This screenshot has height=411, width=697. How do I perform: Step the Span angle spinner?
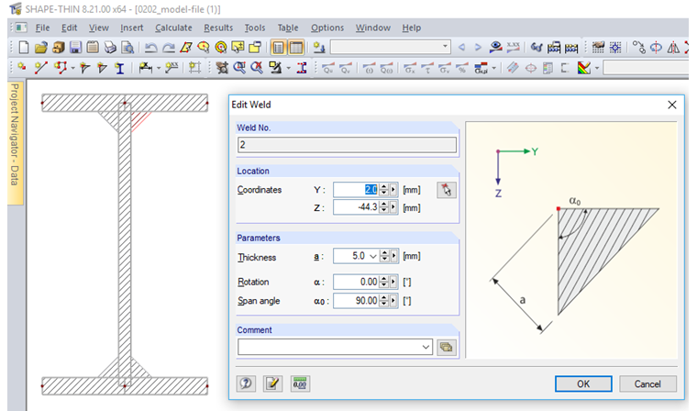coord(384,301)
